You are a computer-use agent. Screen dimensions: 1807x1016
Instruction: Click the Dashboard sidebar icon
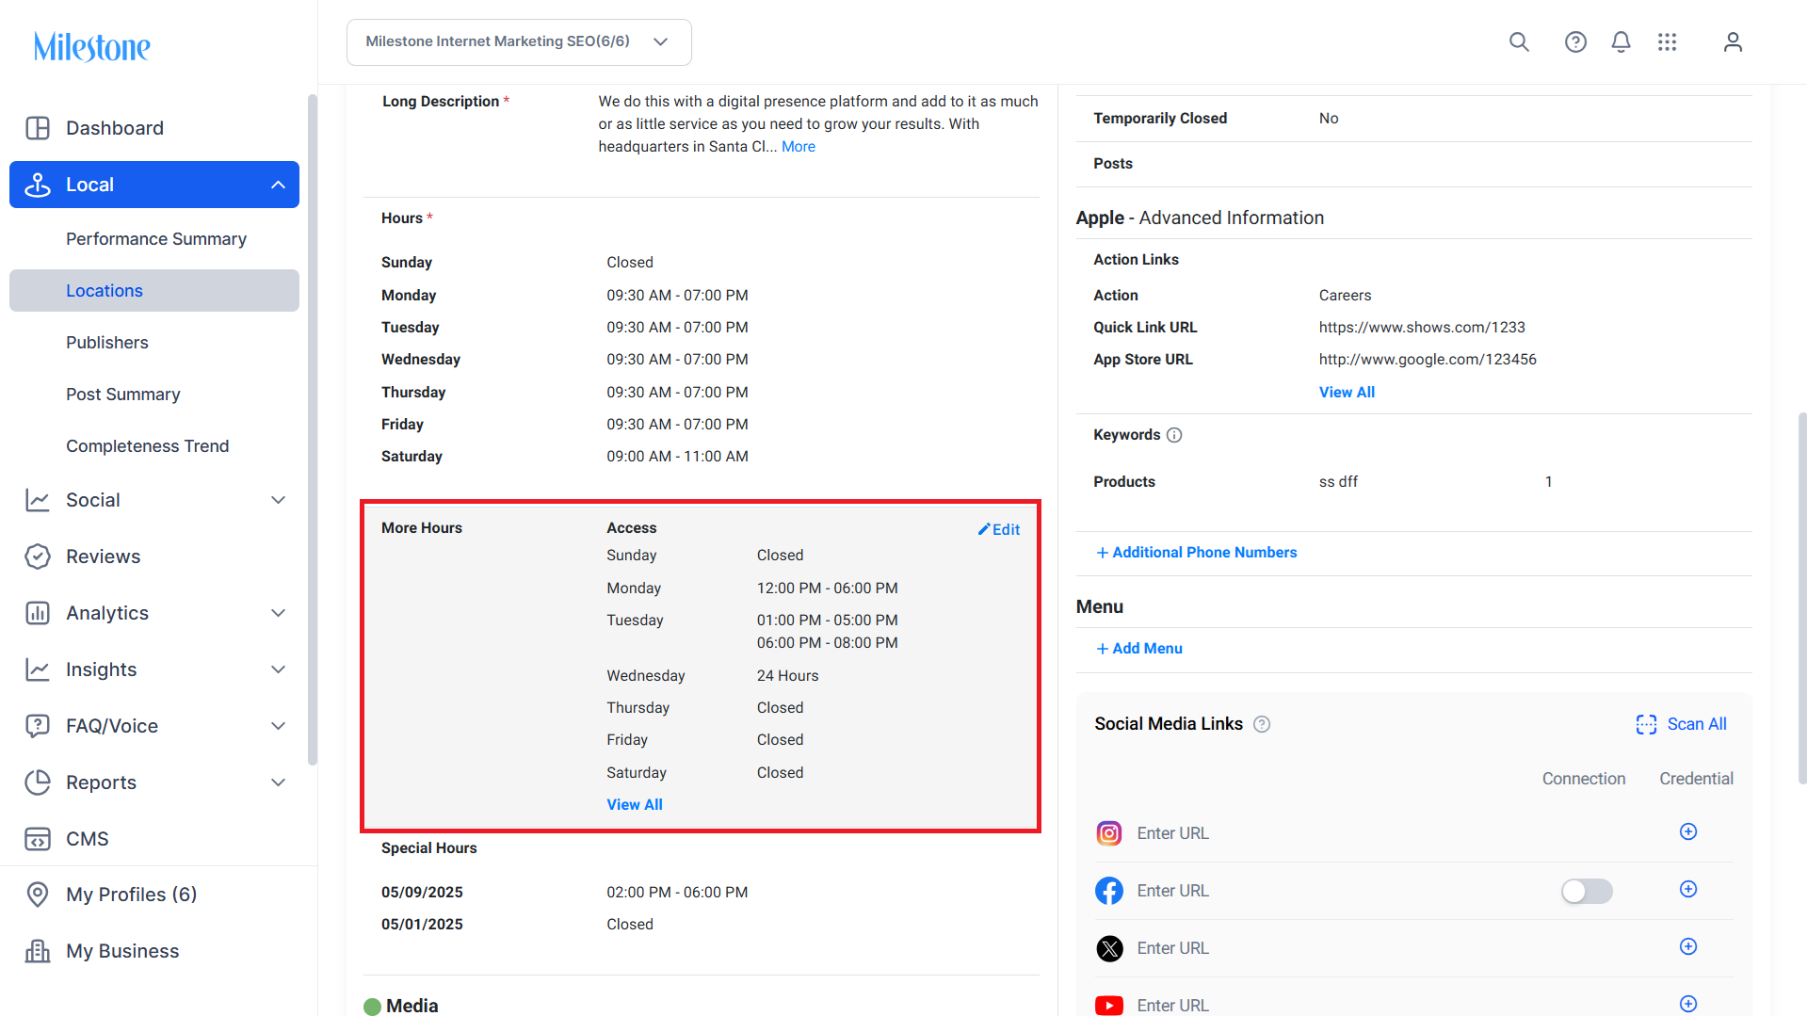[38, 128]
